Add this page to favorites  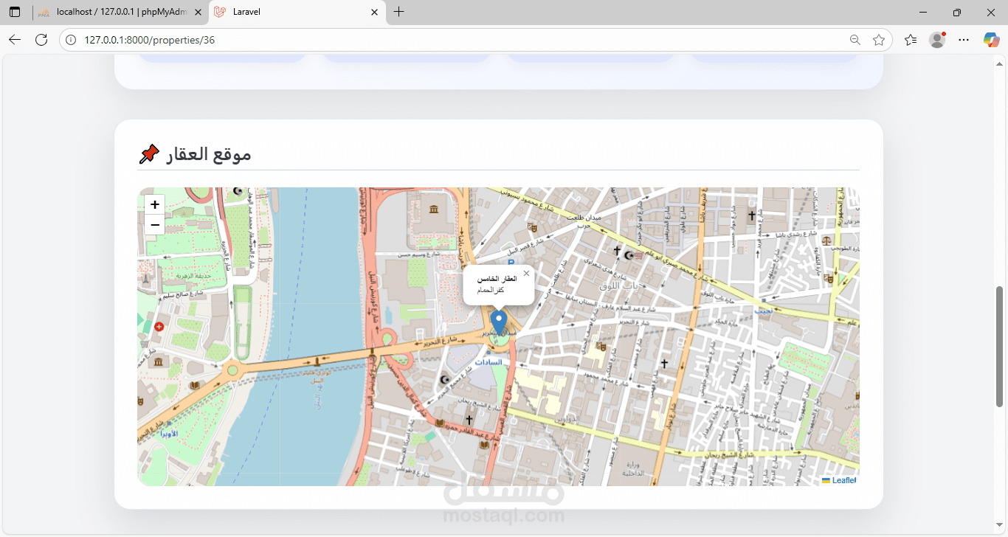pyautogui.click(x=878, y=40)
